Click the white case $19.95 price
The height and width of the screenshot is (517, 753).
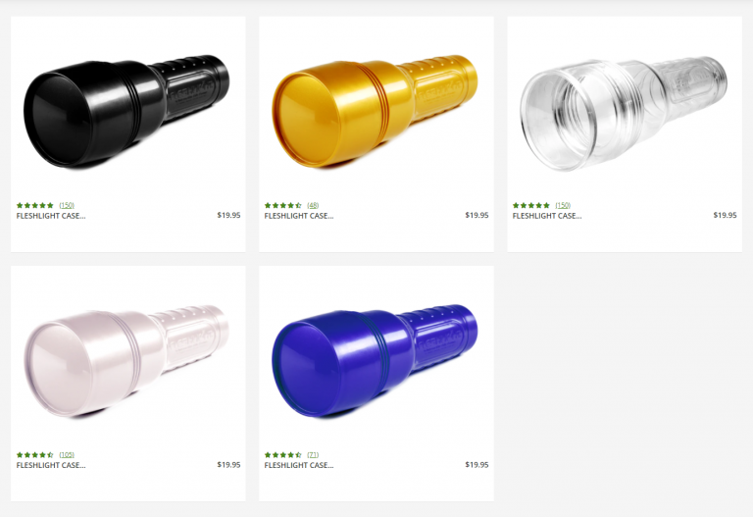pos(228,465)
